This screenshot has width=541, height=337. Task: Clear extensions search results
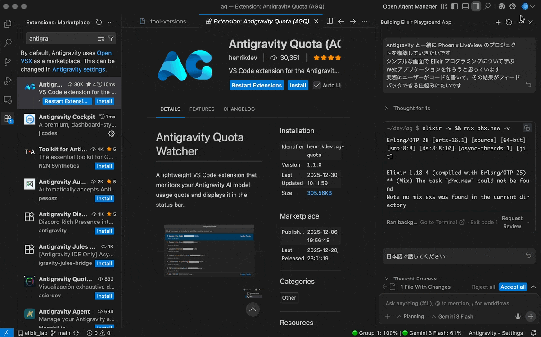pyautogui.click(x=101, y=39)
